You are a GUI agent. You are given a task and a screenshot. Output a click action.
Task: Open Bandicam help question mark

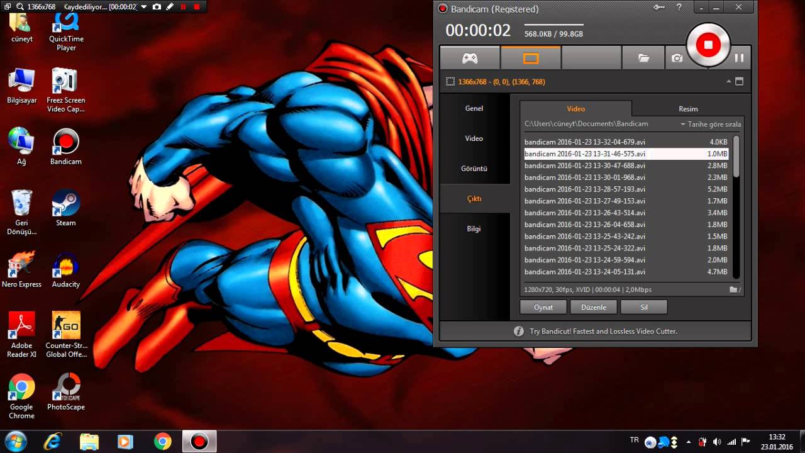click(679, 8)
